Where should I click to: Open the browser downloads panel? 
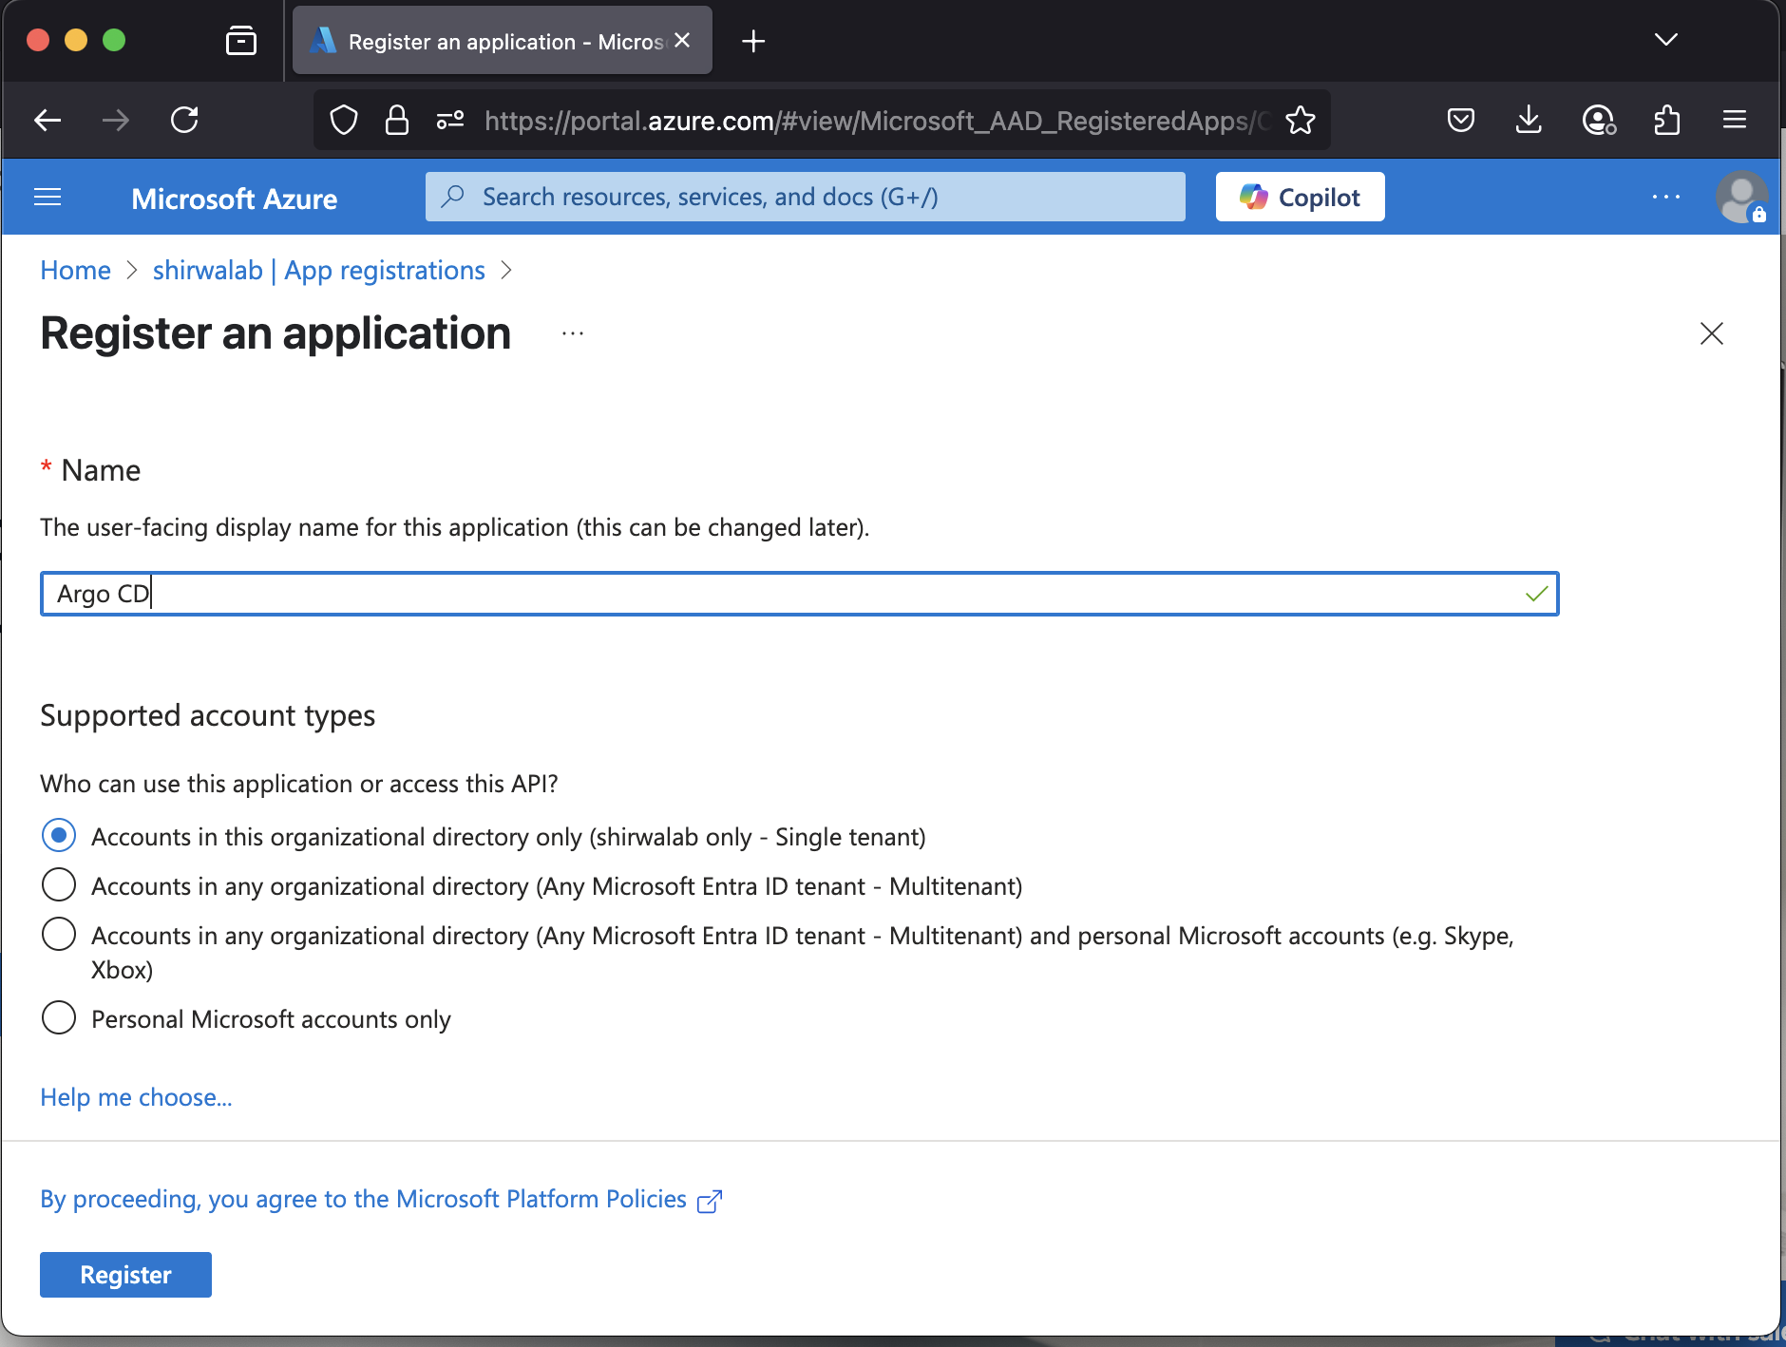(x=1529, y=120)
